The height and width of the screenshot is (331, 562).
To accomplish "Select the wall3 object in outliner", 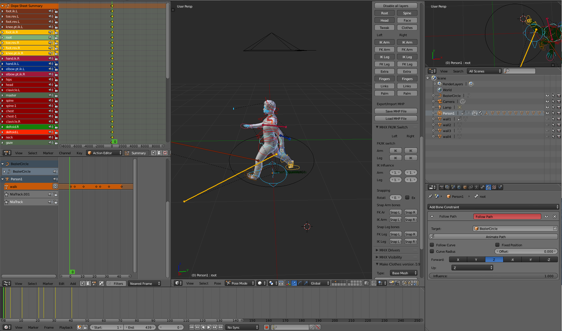I will click(x=446, y=131).
